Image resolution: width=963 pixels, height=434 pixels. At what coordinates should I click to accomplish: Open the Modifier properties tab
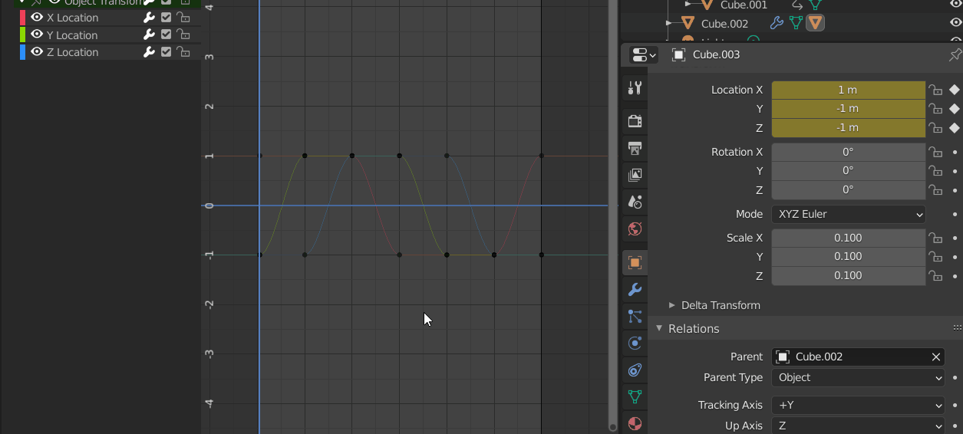point(635,290)
